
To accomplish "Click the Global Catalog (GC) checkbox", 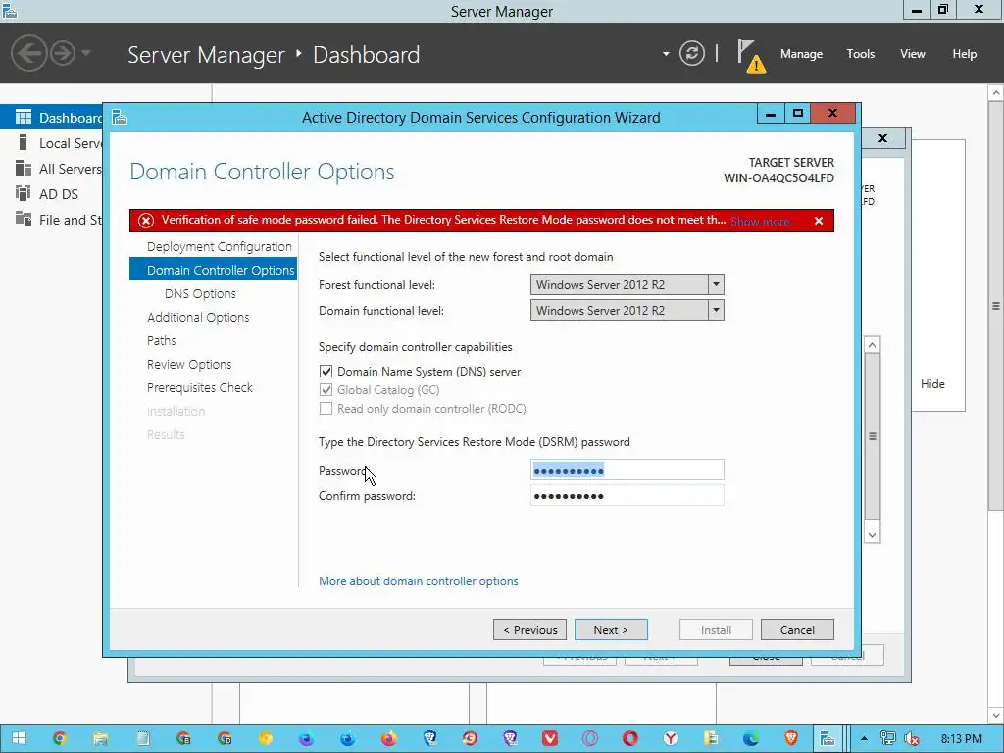I will pos(326,390).
